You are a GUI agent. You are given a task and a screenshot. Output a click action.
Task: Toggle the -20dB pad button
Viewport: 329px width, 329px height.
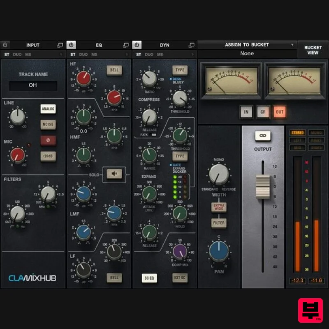coord(48,156)
